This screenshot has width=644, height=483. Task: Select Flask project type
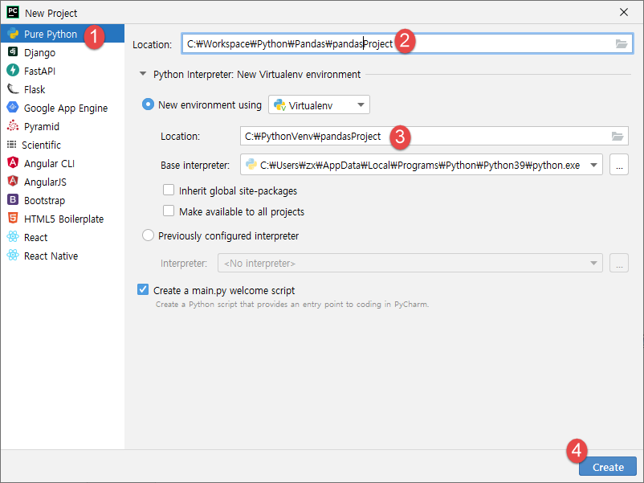click(63, 89)
